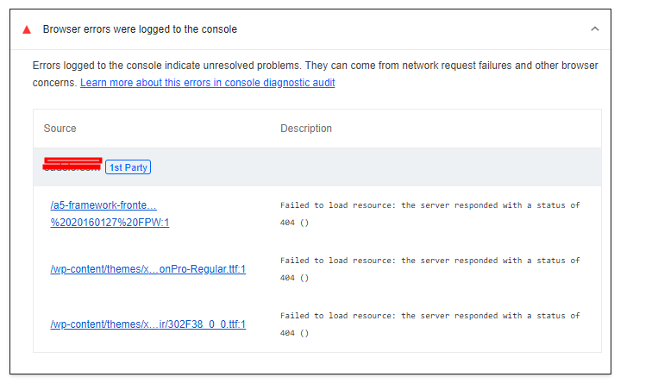Open the onPro-Regular.ttf source link

coord(147,269)
